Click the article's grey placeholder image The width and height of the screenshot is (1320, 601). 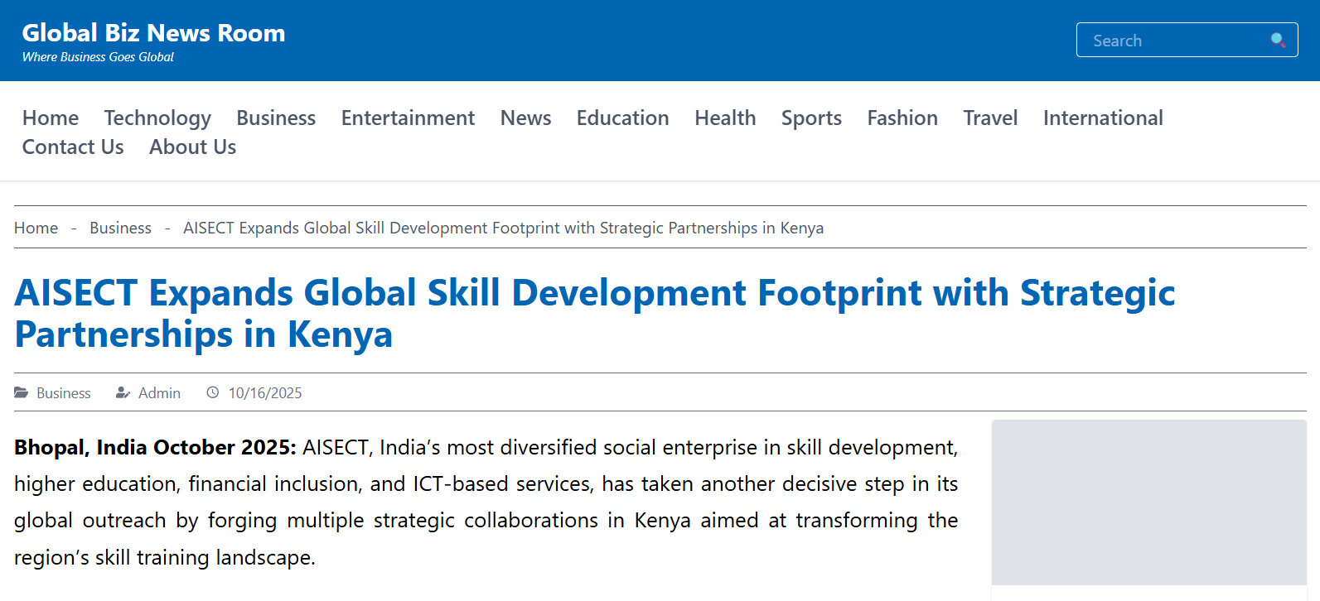point(1148,502)
